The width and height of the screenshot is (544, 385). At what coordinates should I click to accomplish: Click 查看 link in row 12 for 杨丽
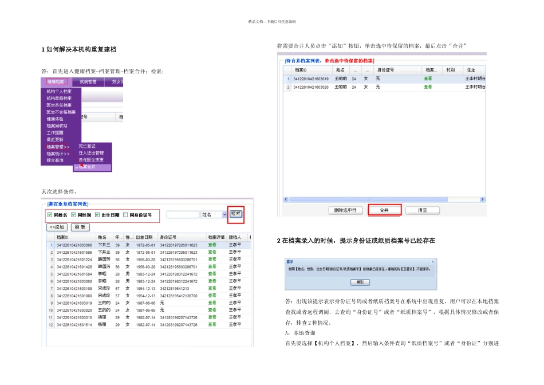[212, 325]
